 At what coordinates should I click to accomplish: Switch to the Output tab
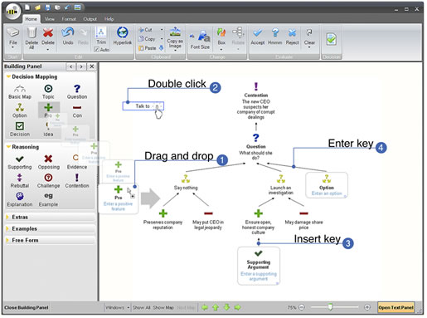click(x=90, y=19)
